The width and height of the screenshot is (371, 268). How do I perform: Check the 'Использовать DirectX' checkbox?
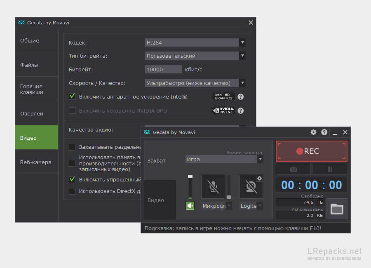72,191
